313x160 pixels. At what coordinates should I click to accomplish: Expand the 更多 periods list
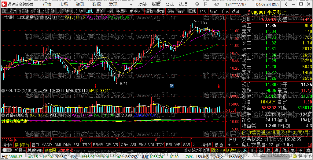tap(135, 11)
